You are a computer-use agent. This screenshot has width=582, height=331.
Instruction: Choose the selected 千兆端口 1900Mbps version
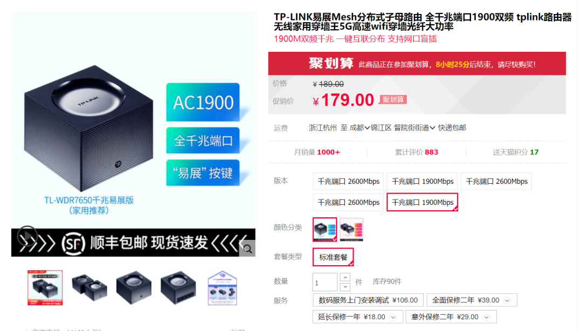(x=422, y=202)
